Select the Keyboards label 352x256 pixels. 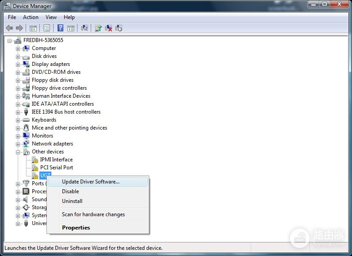pos(44,120)
